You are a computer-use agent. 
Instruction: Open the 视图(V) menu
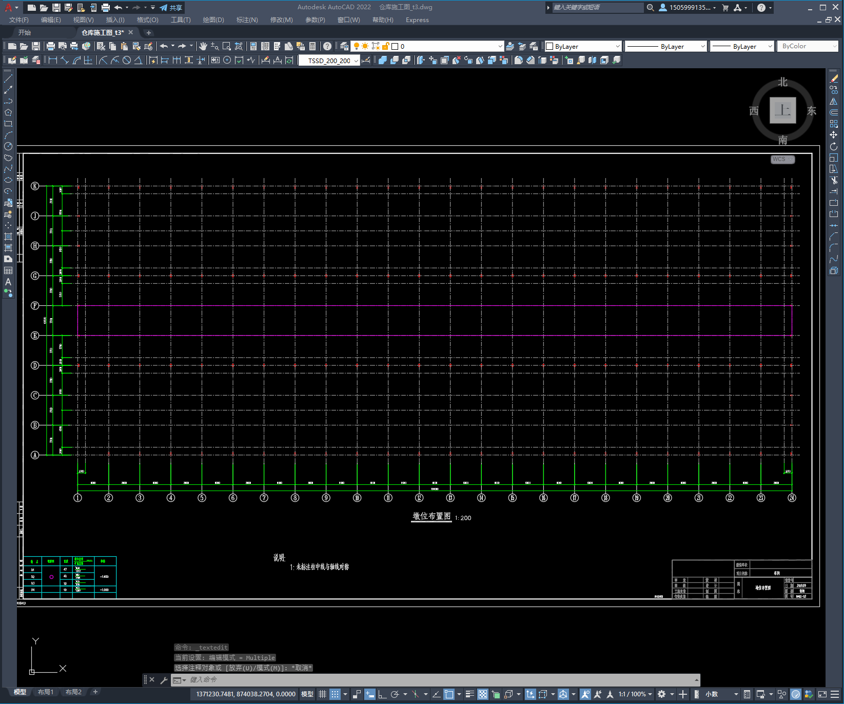pyautogui.click(x=83, y=20)
